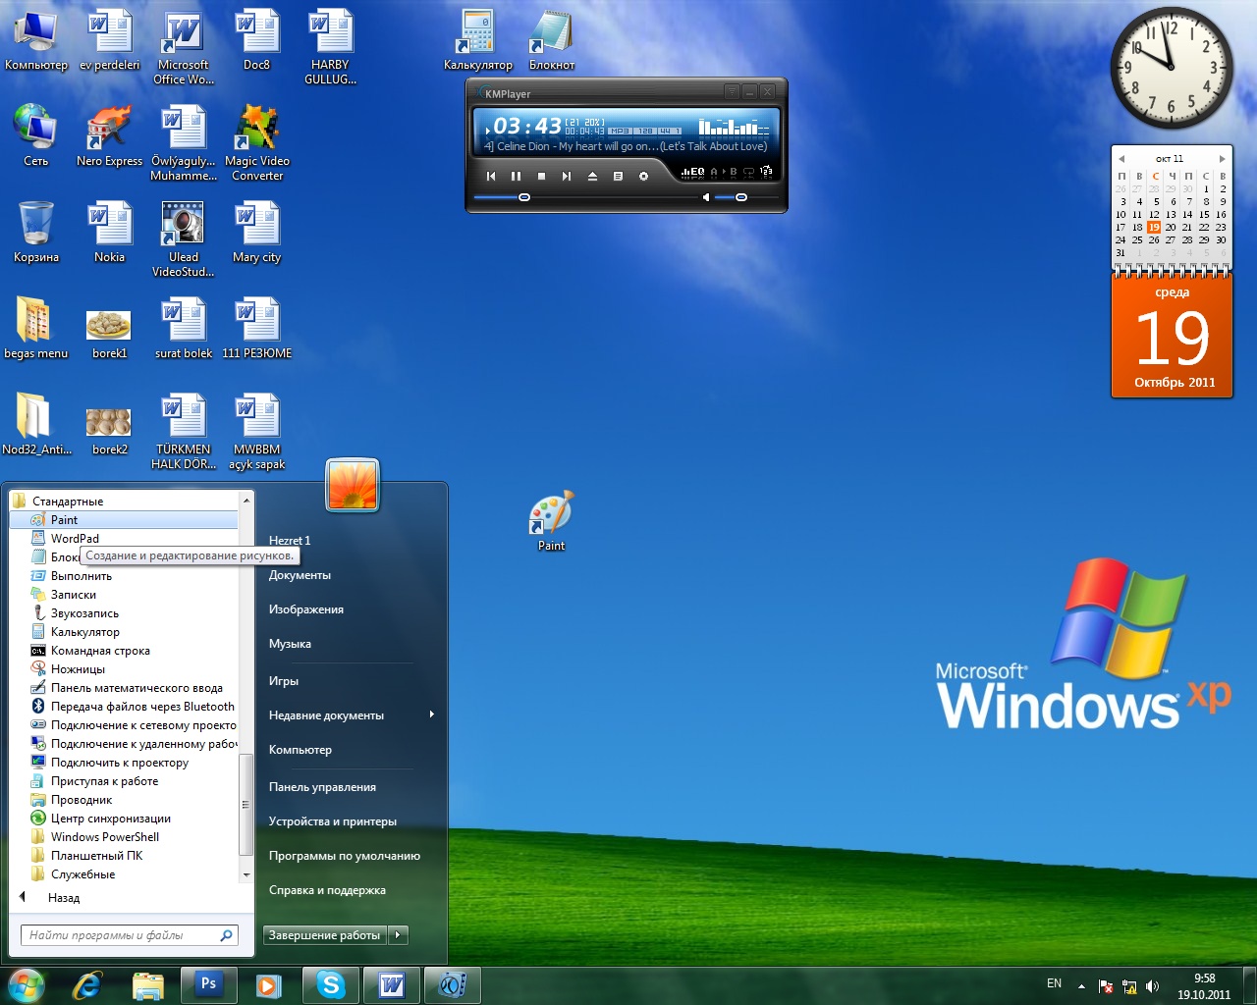The height and width of the screenshot is (1005, 1257).
Task: Set the A repeat point in KMPlayer
Action: click(715, 172)
